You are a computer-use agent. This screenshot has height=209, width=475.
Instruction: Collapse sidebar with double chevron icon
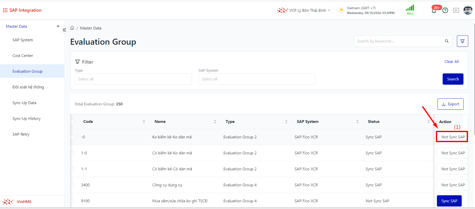(64, 30)
